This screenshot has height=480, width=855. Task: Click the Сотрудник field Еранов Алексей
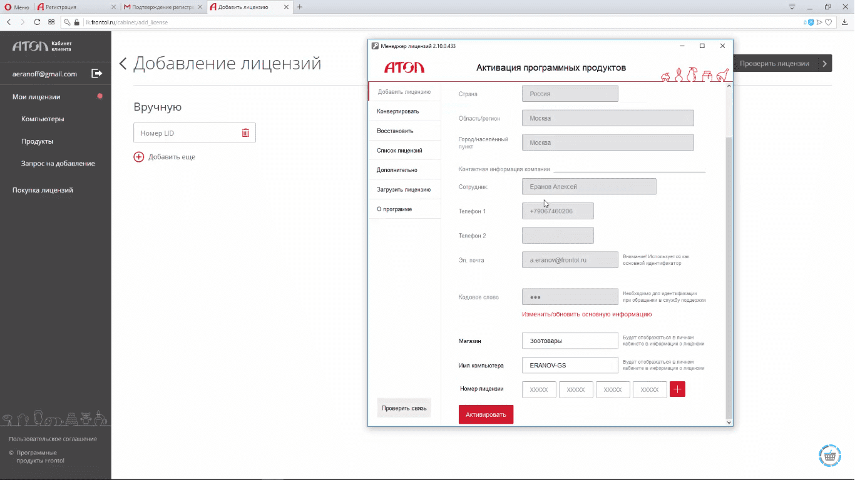(589, 186)
